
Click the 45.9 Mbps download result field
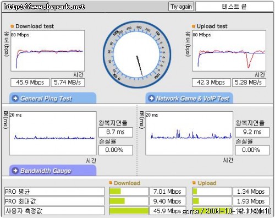point(30,83)
